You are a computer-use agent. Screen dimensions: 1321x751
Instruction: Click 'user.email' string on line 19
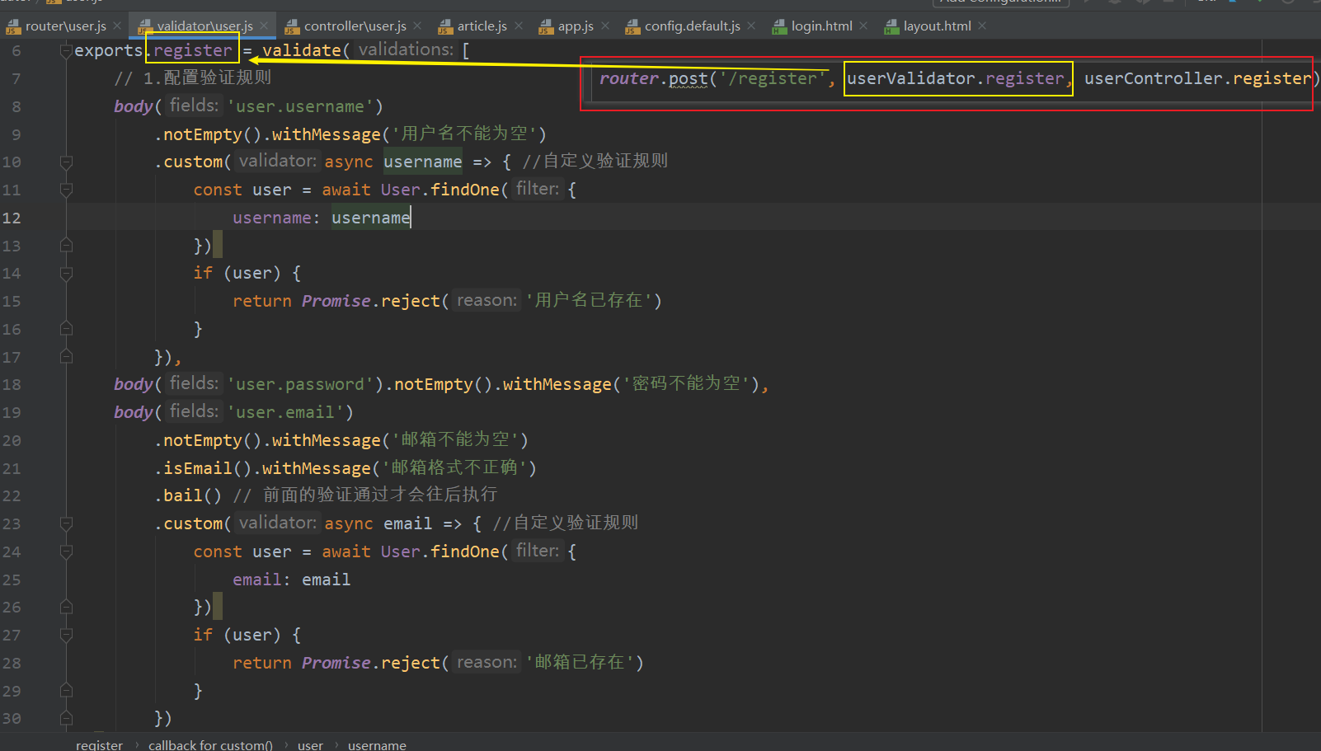(x=285, y=413)
